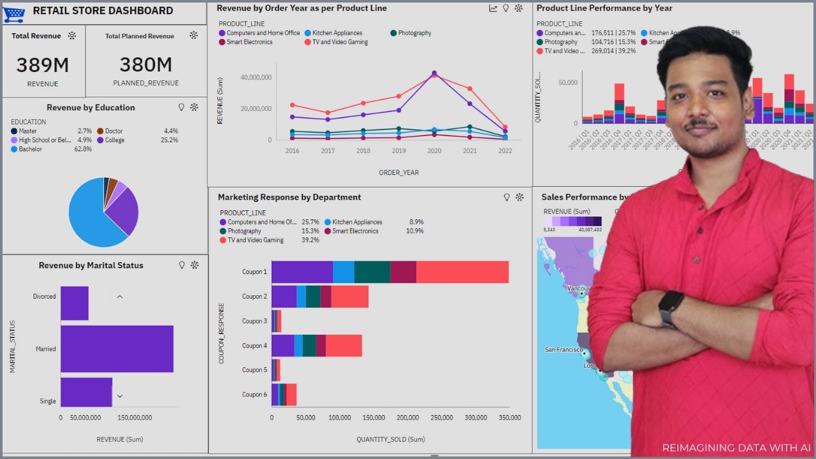Click San Francisco marker on the sales map
Image resolution: width=816 pixels, height=459 pixels.
pyautogui.click(x=583, y=353)
